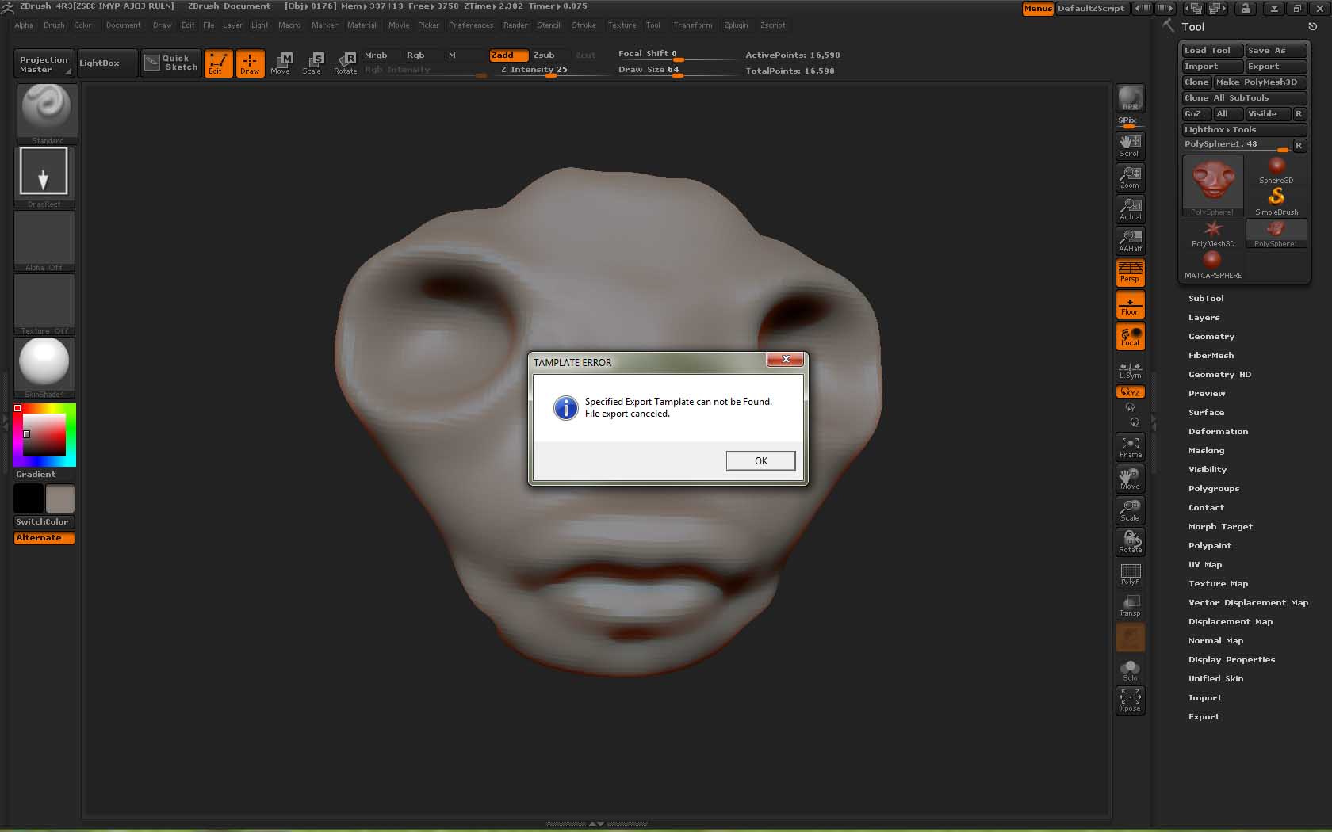This screenshot has width=1332, height=832.
Task: Open the SkinShade4 material picker
Action: click(44, 368)
